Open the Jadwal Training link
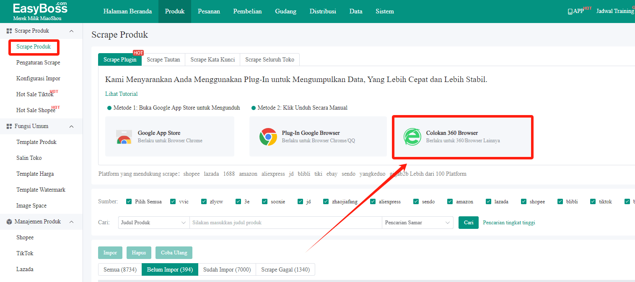The height and width of the screenshot is (282, 635). (x=615, y=11)
